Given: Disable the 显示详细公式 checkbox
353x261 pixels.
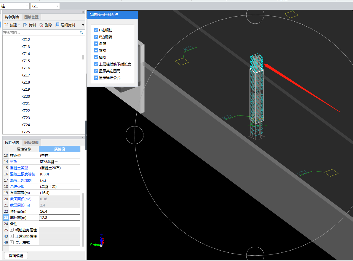Looking at the screenshot, I should click(x=96, y=78).
